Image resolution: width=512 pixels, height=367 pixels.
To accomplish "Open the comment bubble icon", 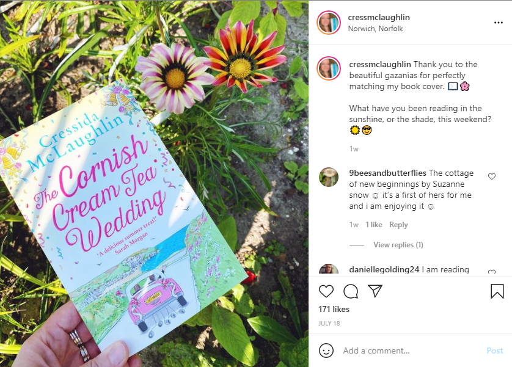I will pos(351,291).
